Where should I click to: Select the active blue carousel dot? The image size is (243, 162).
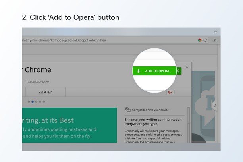point(33,102)
